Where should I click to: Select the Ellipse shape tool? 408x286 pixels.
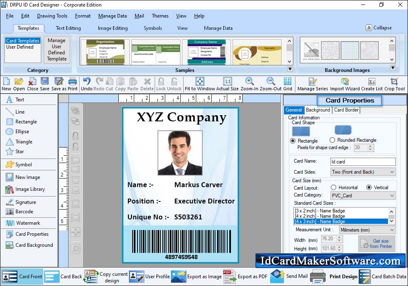[18, 132]
